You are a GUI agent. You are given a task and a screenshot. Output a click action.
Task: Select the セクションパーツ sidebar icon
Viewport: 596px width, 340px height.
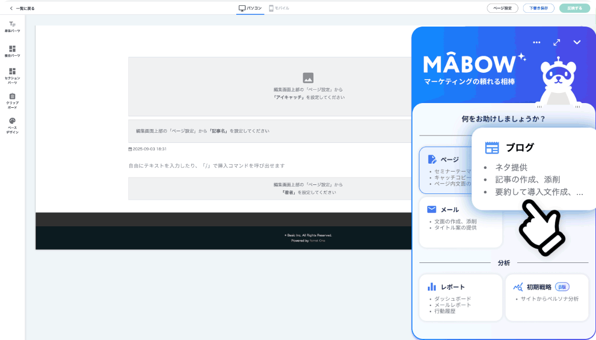[12, 76]
